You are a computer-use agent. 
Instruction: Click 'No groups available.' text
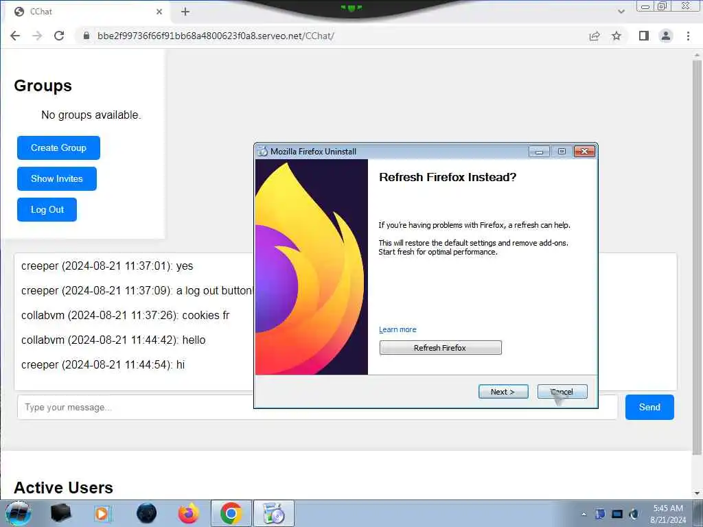click(x=91, y=115)
